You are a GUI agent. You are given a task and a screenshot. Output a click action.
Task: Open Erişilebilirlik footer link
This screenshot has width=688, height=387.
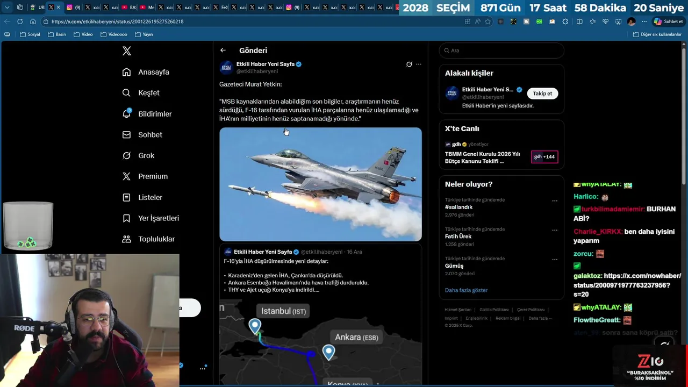click(477, 318)
